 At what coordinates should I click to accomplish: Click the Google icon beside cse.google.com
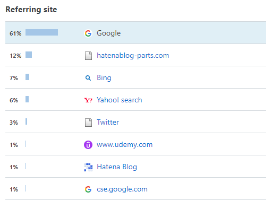88,189
